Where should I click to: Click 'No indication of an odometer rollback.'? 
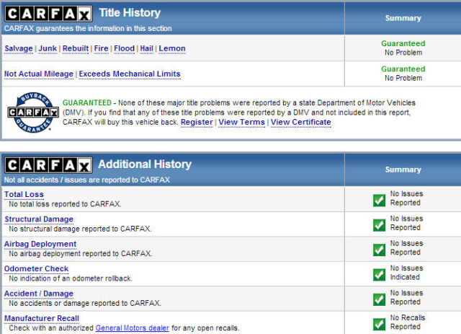(x=71, y=278)
